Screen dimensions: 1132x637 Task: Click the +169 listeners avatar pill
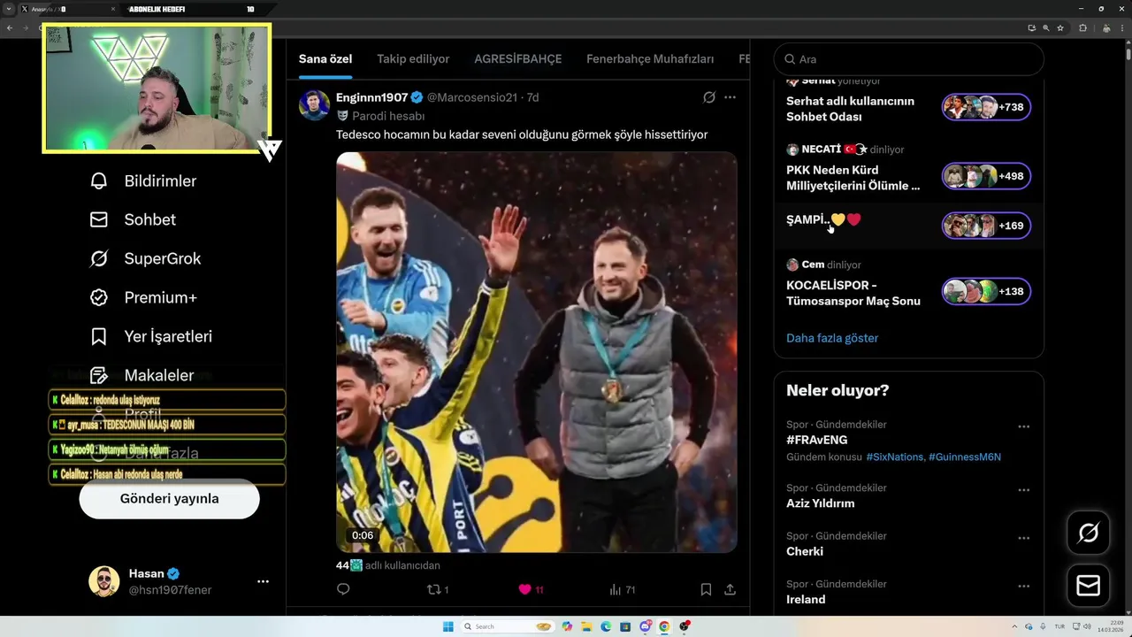point(986,226)
